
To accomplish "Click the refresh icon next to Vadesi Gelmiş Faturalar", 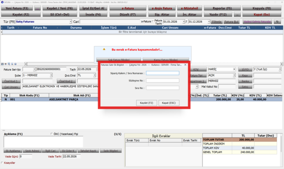I will pyautogui.click(x=277, y=22).
